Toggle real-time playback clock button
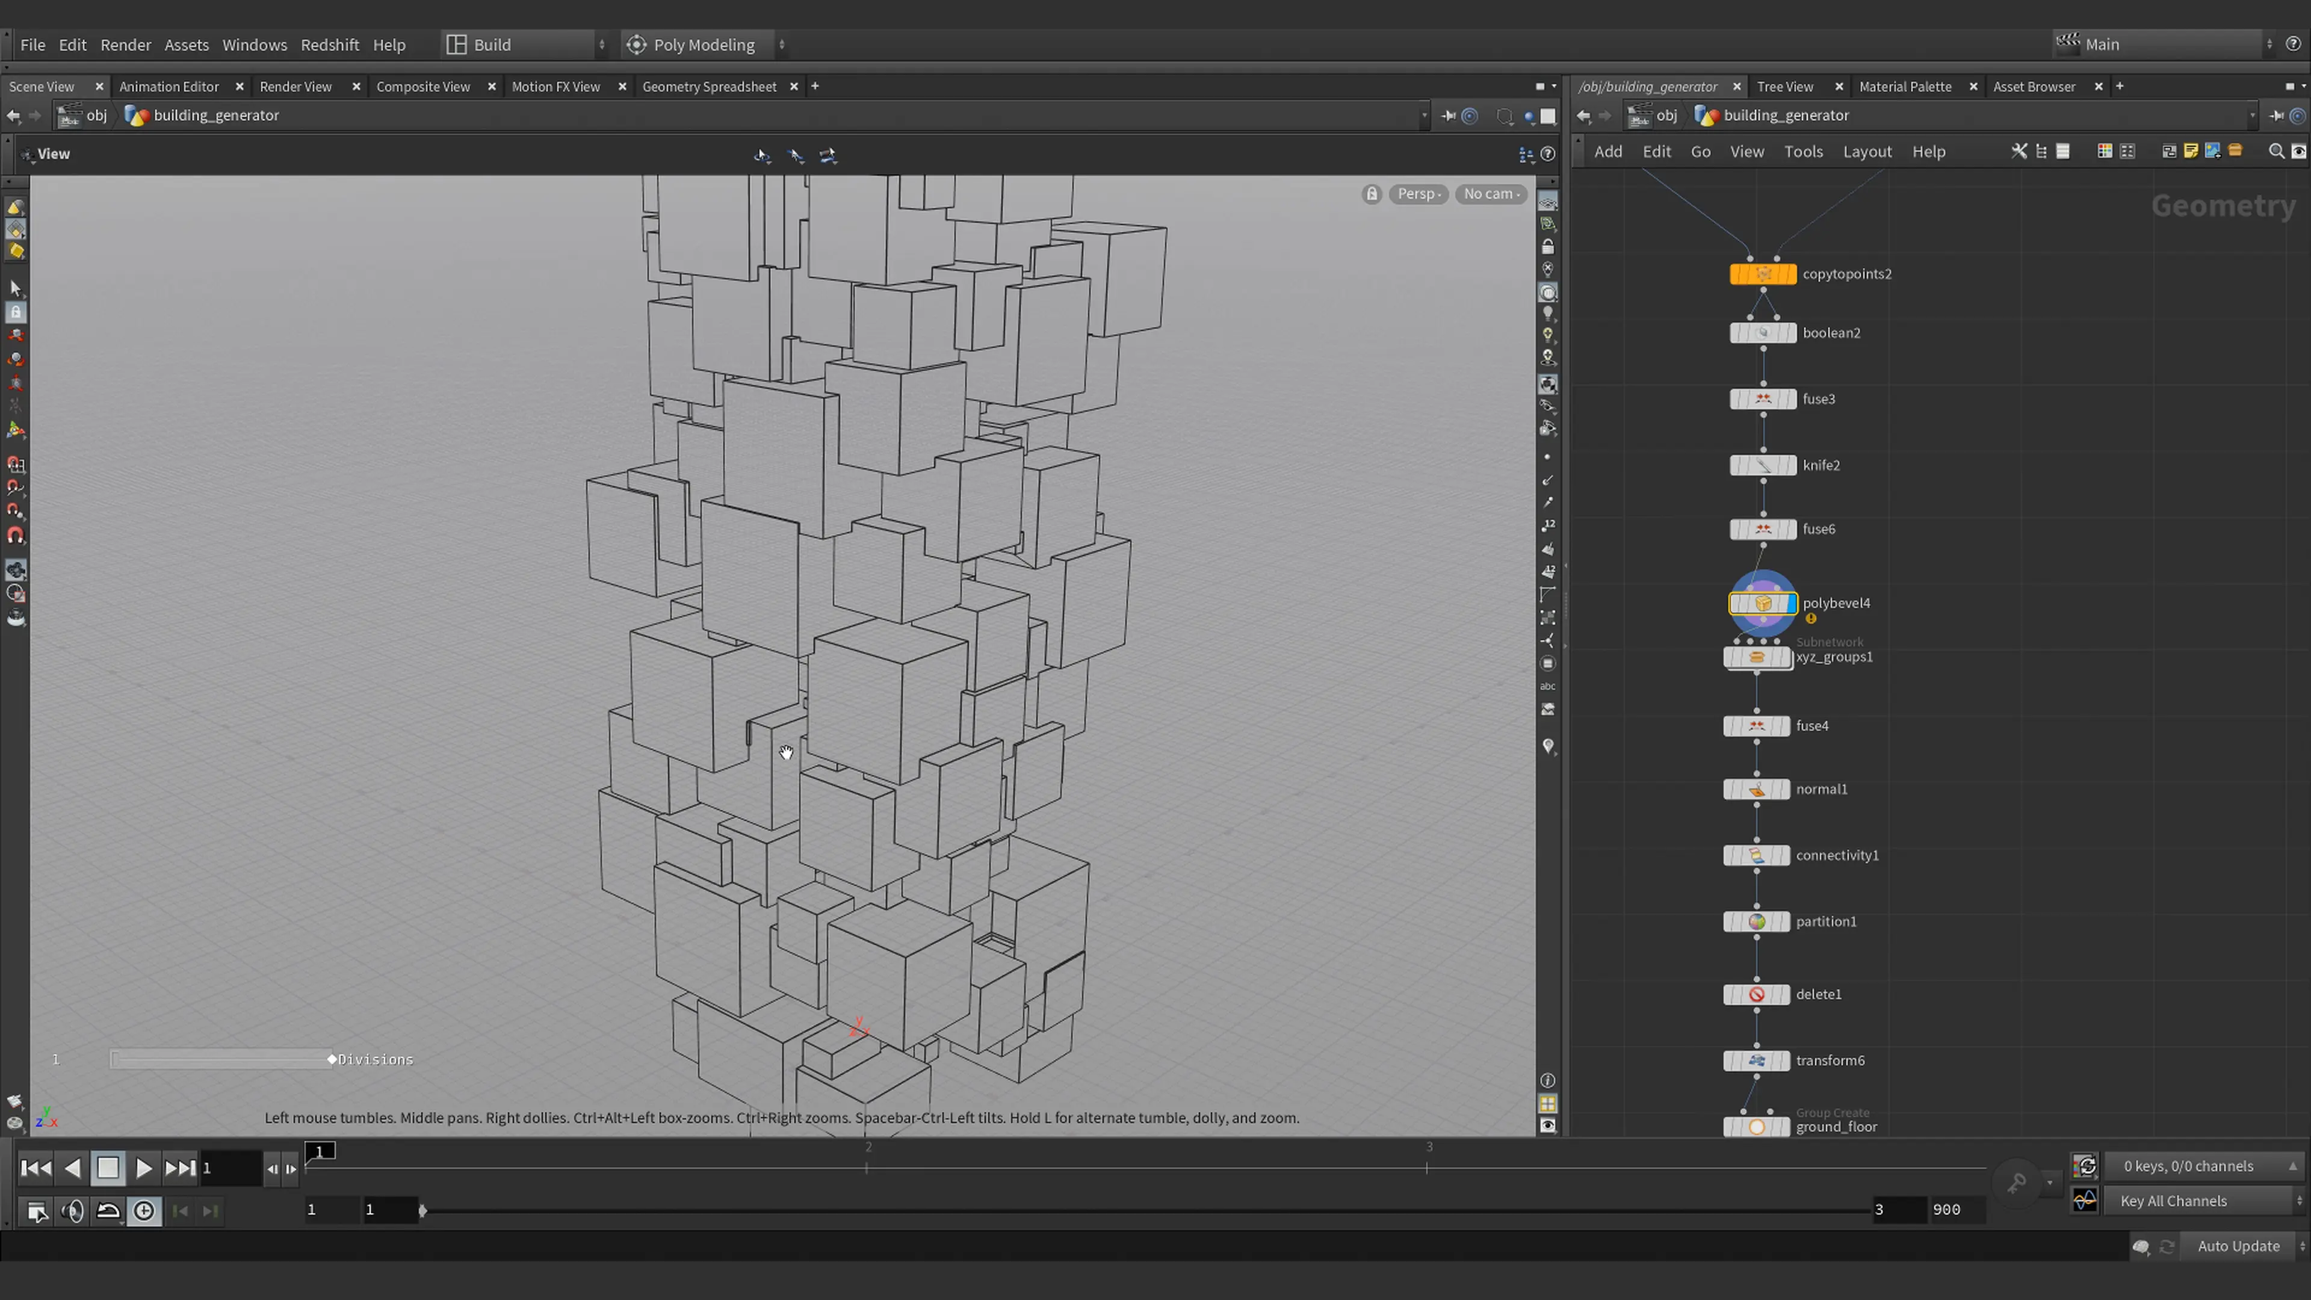The image size is (2311, 1300). click(x=144, y=1211)
